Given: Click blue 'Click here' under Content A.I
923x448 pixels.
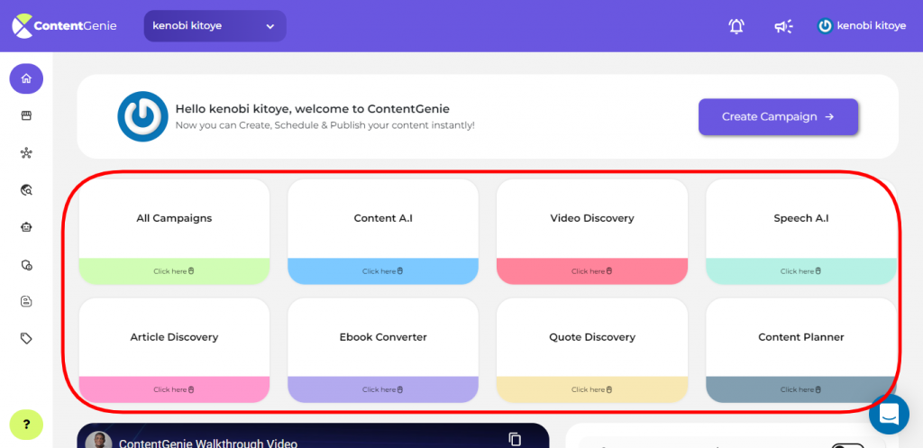Looking at the screenshot, I should click(383, 271).
